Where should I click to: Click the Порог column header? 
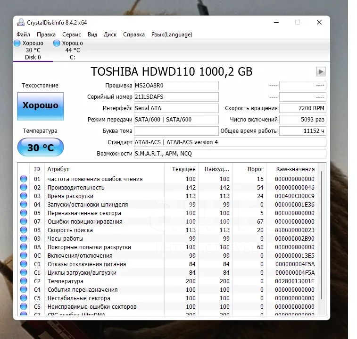249,169
